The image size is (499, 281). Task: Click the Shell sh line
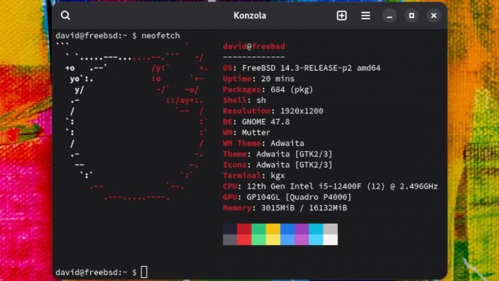244,101
